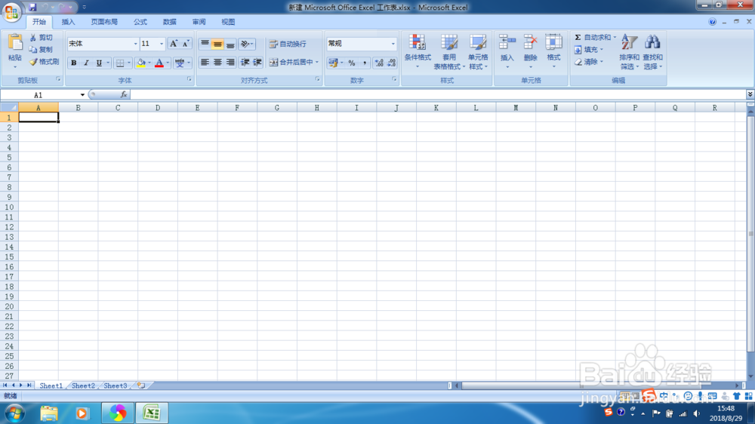
Task: Apply red font color A
Action: [x=159, y=63]
